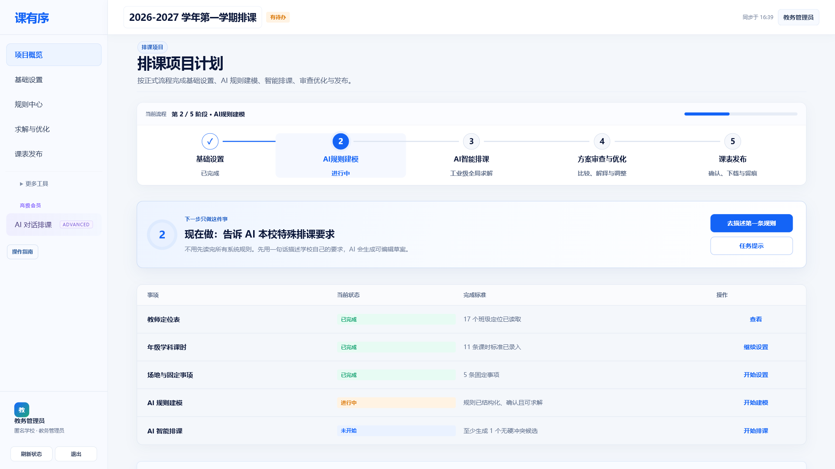
Task: Expand the 更多工具 section
Action: click(34, 184)
